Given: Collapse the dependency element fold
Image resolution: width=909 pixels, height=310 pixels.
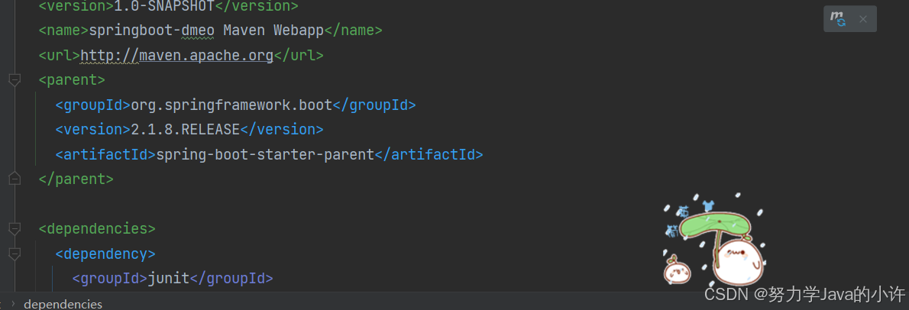Looking at the screenshot, I should coord(15,253).
